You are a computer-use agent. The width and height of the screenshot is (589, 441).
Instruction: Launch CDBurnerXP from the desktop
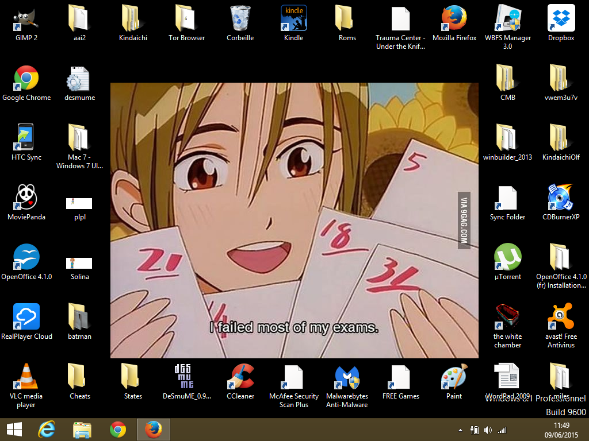coord(561,198)
